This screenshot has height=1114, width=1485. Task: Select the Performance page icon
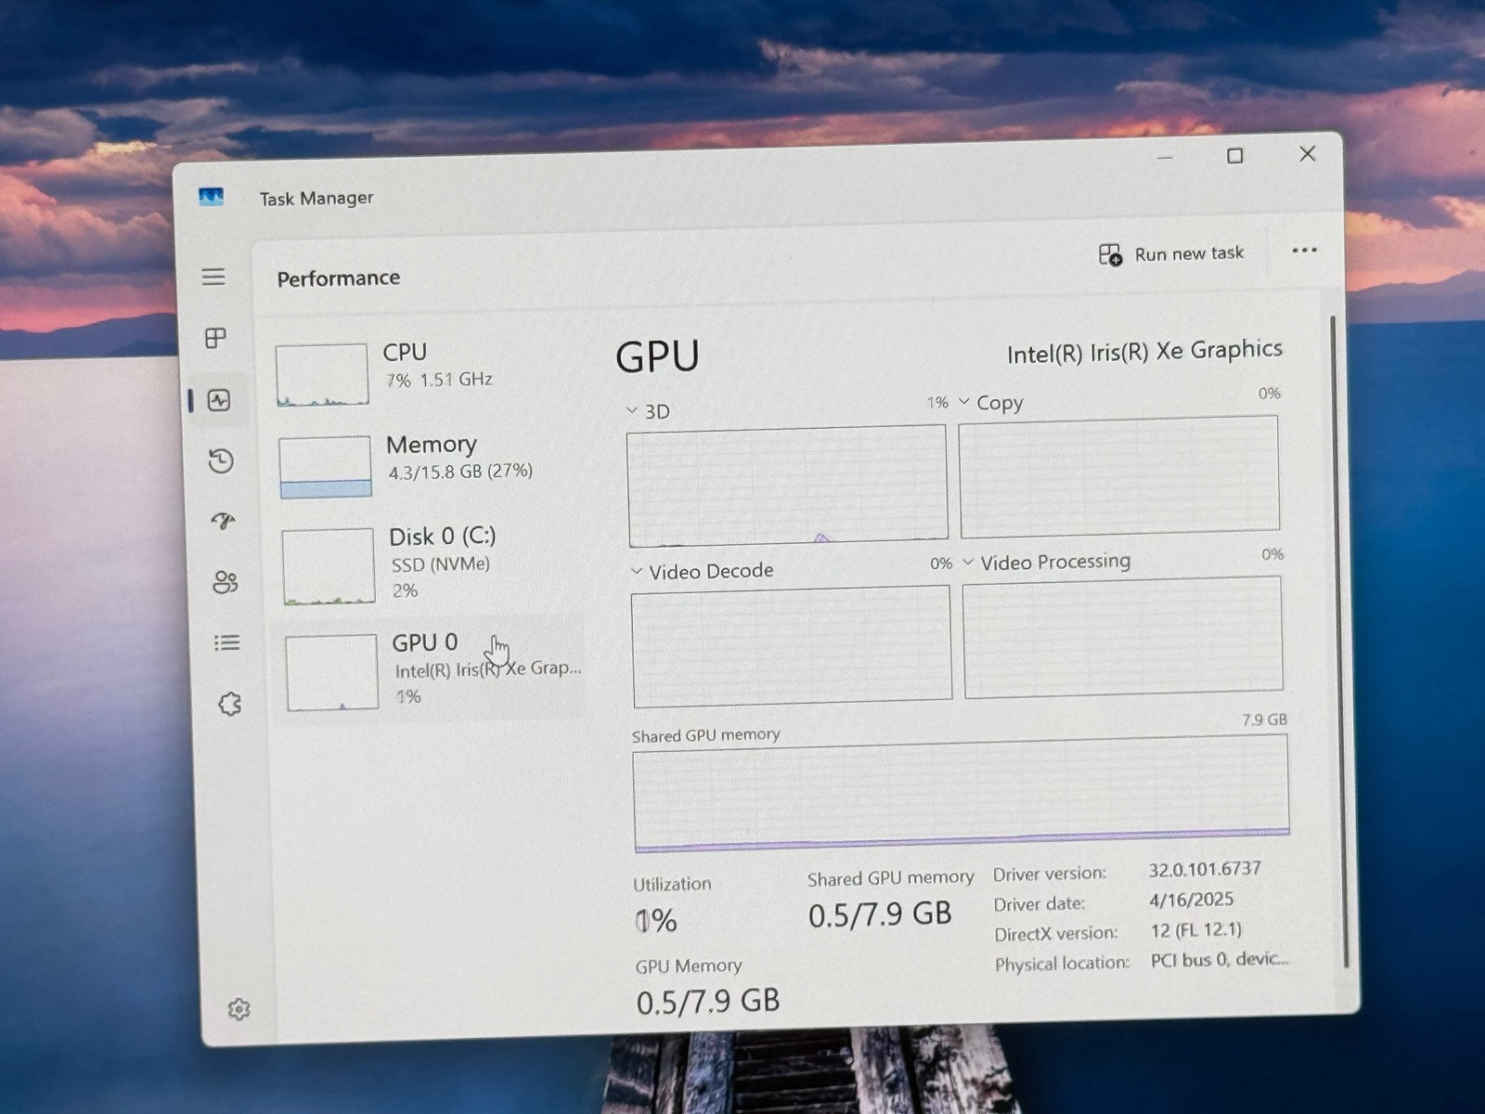pos(219,400)
